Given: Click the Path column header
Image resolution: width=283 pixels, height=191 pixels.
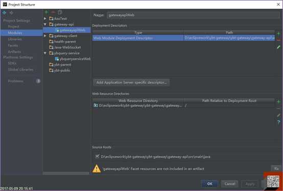Looking at the screenshot, I should [229, 33].
